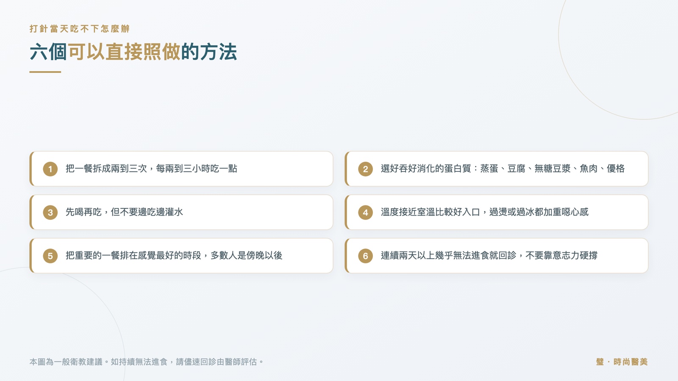Select the text 選好吞好消化的蛋白質
The width and height of the screenshot is (678, 381).
pos(426,168)
